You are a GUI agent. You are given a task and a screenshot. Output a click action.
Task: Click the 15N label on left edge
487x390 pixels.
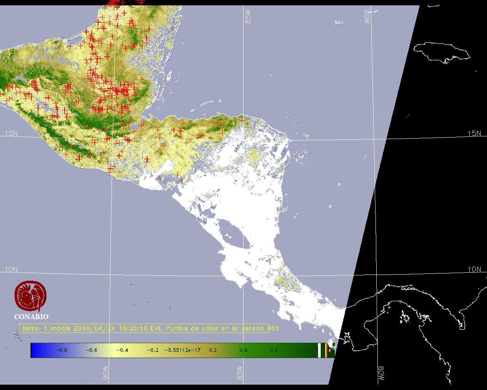click(x=11, y=133)
